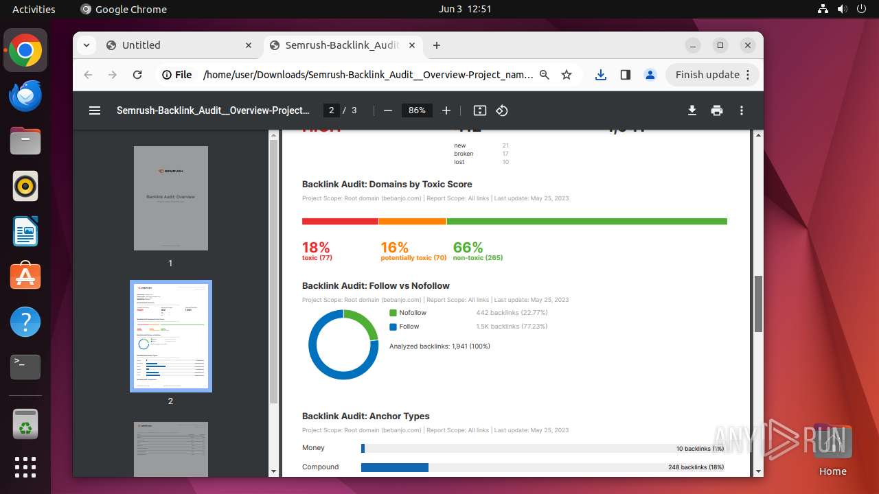Viewport: 879px width, 494px height.
Task: Select the Semrush-Backlink_Audit tab
Action: click(343, 45)
